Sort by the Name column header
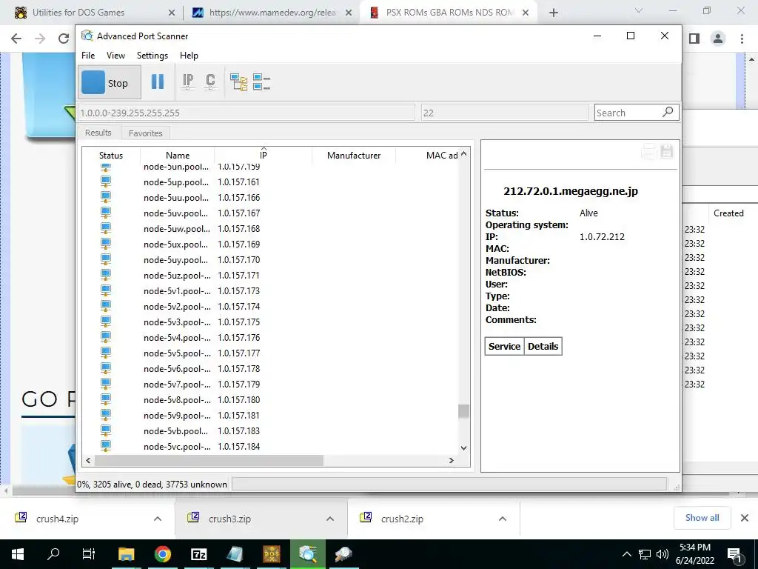Viewport: 758px width, 569px height. [178, 156]
